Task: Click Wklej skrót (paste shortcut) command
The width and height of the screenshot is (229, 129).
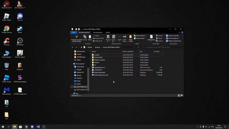Action: pyautogui.click(x=97, y=41)
